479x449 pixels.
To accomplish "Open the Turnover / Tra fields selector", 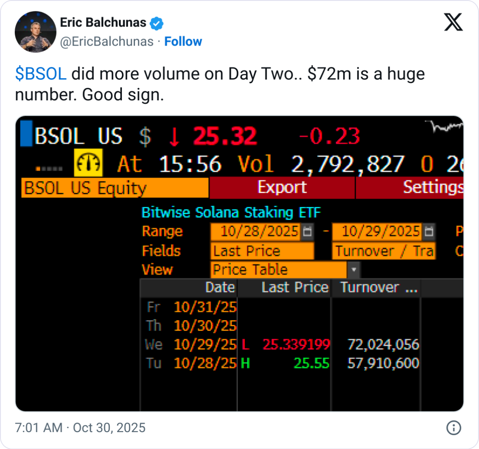I will [383, 251].
